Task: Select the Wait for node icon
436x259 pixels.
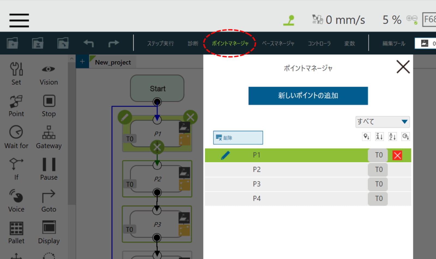Action: pos(16,132)
